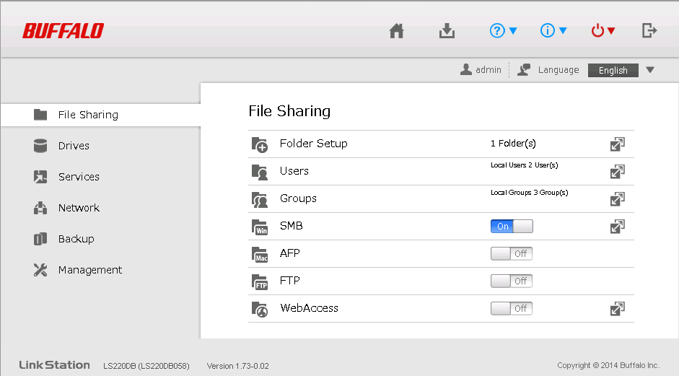Open the SMB settings popup icon
The width and height of the screenshot is (679, 376).
point(617,227)
